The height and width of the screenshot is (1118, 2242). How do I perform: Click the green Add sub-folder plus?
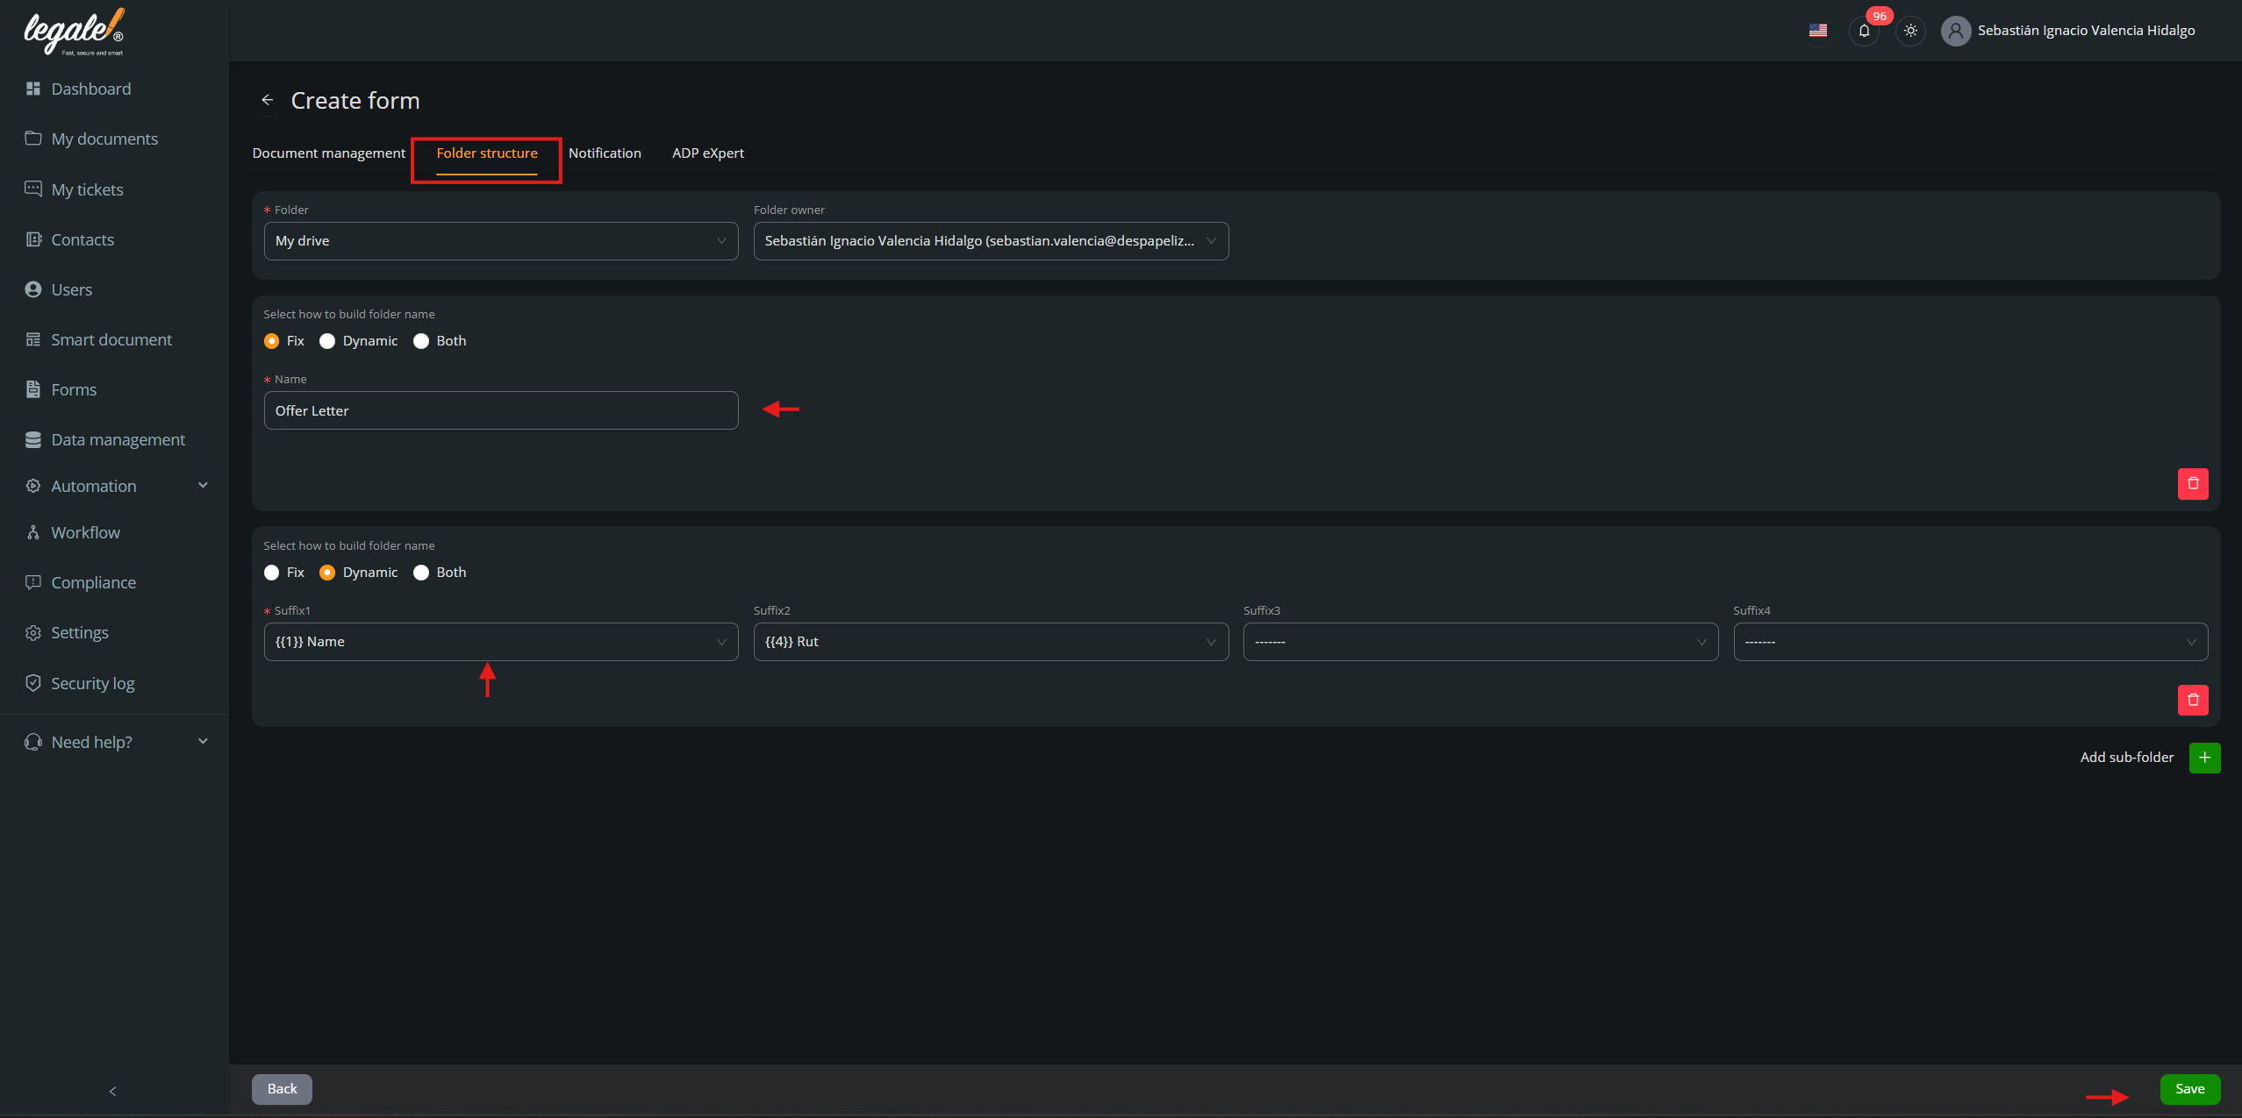point(2204,758)
